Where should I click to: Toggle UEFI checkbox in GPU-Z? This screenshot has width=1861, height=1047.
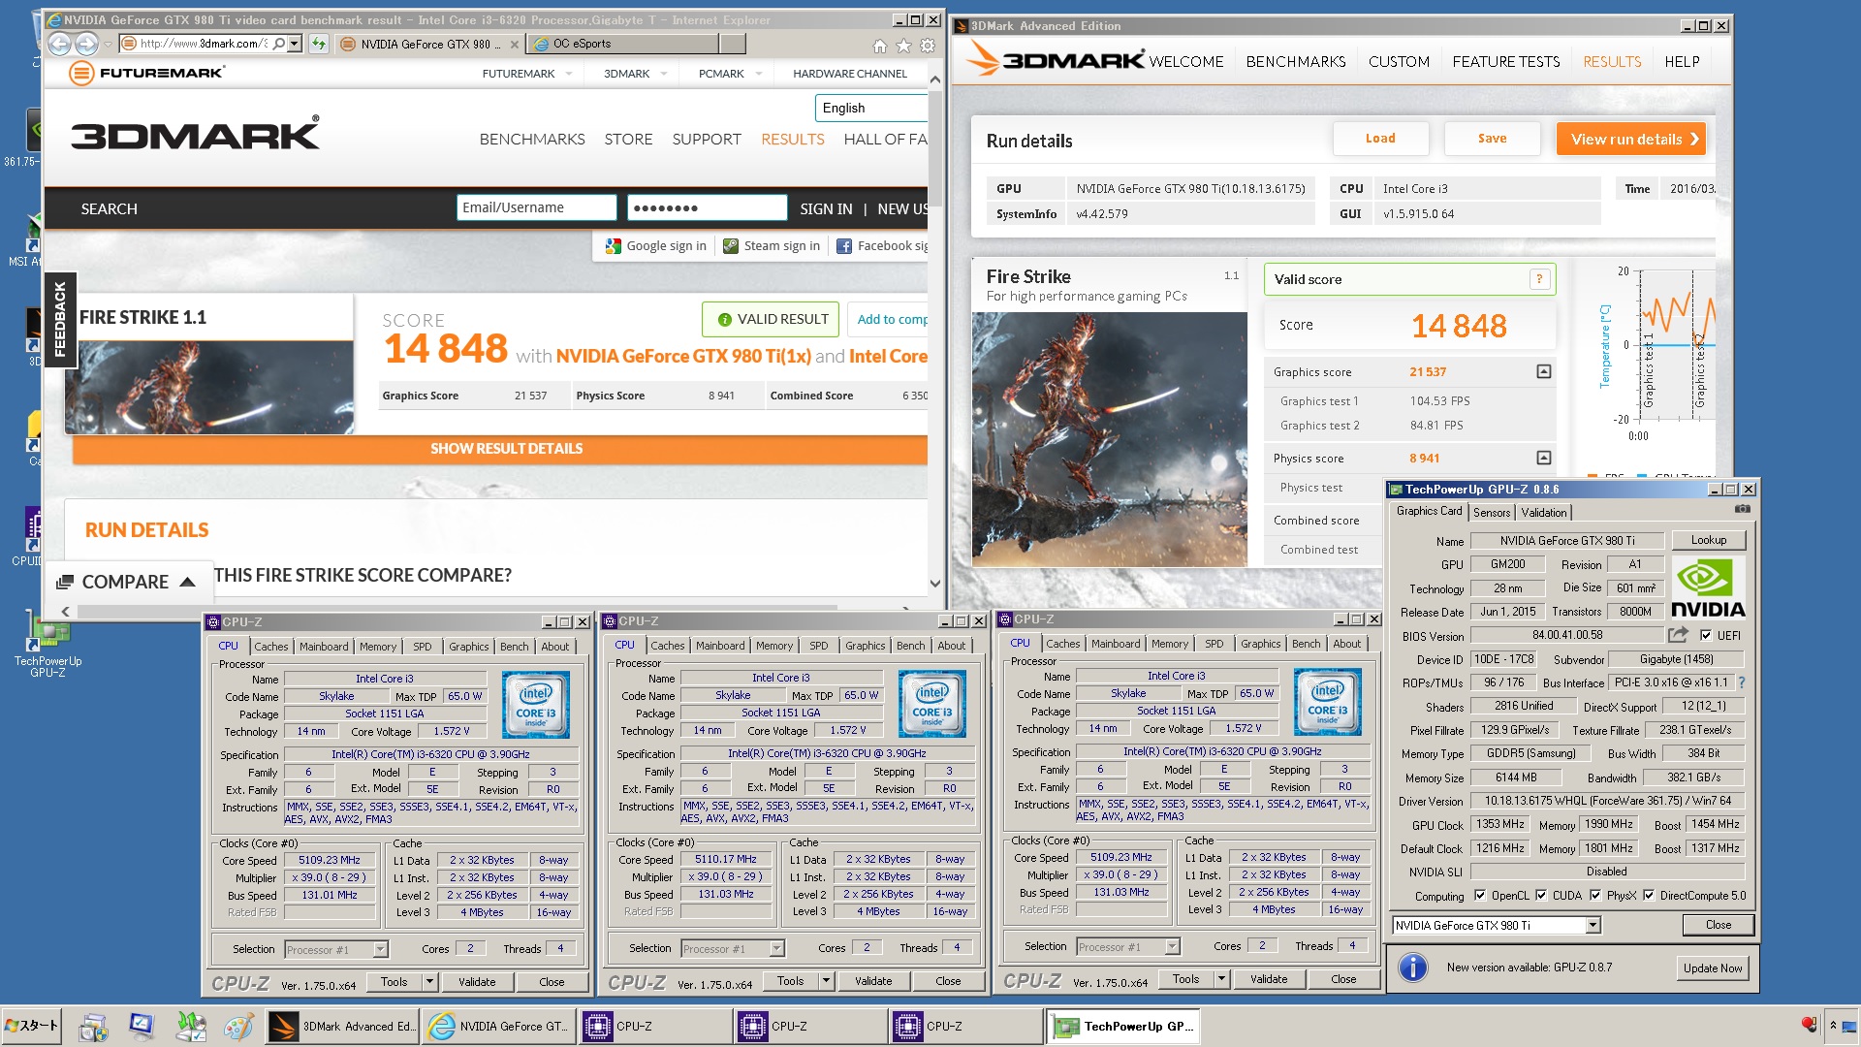click(x=1705, y=636)
